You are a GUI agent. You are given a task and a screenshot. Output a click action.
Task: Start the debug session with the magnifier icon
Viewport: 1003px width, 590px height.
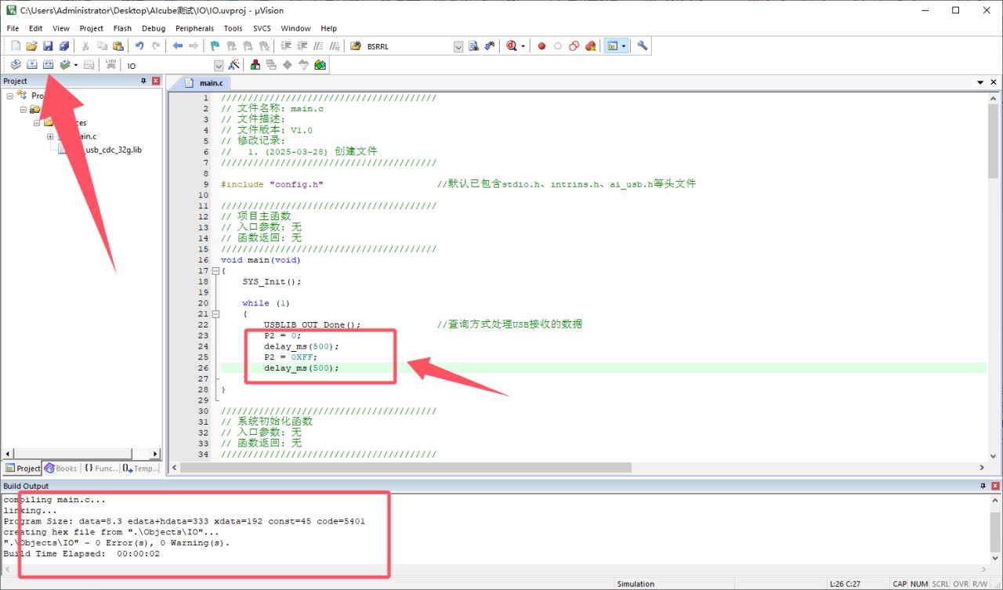(512, 46)
